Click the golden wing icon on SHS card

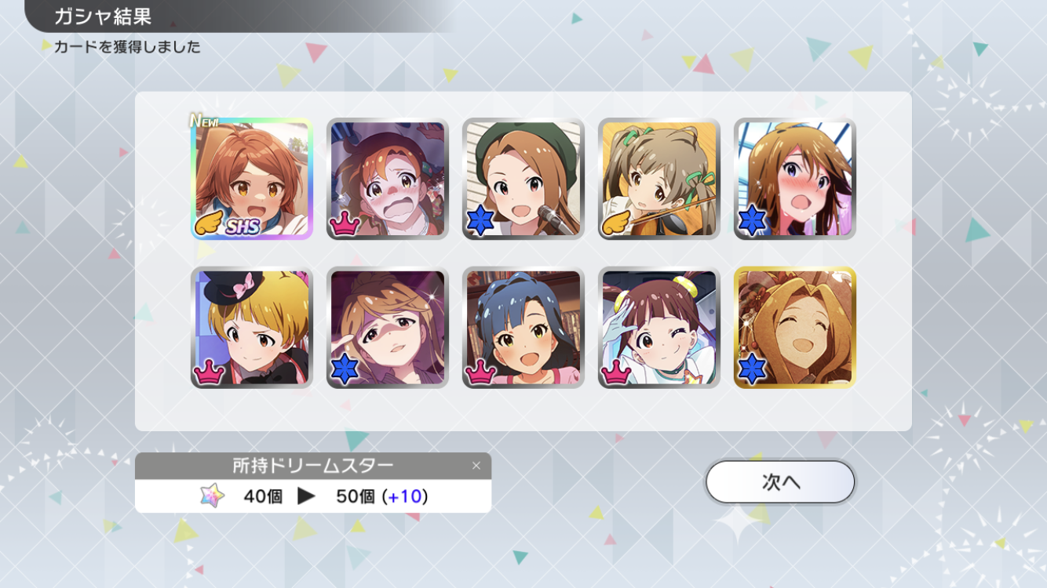(x=209, y=225)
